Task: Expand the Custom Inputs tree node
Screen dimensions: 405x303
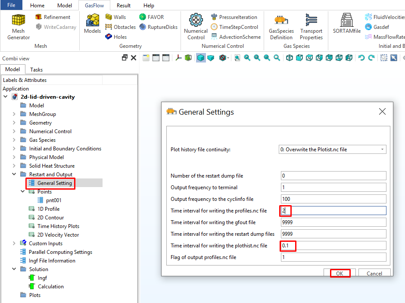Action: tap(14, 244)
